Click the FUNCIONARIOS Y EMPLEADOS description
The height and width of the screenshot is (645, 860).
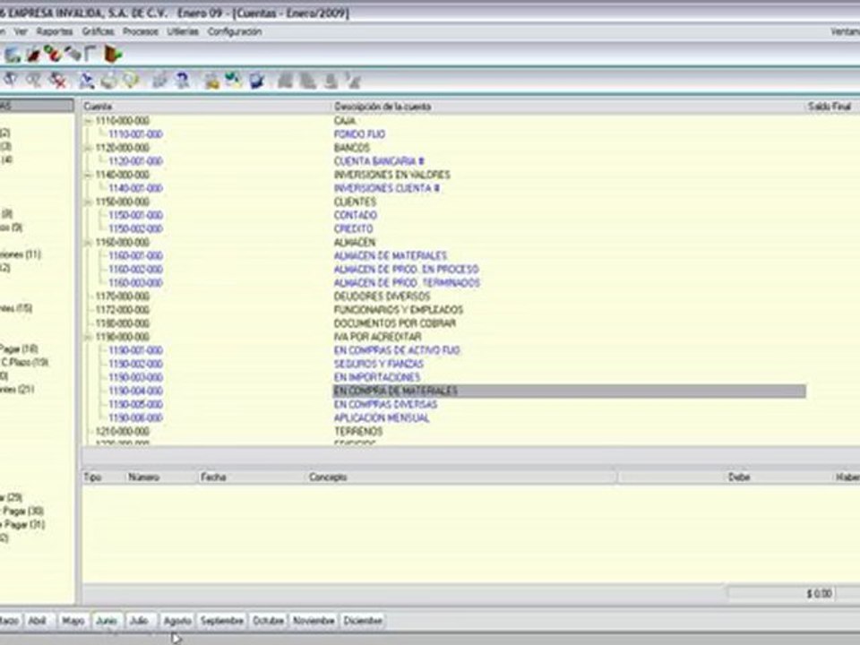click(x=399, y=310)
